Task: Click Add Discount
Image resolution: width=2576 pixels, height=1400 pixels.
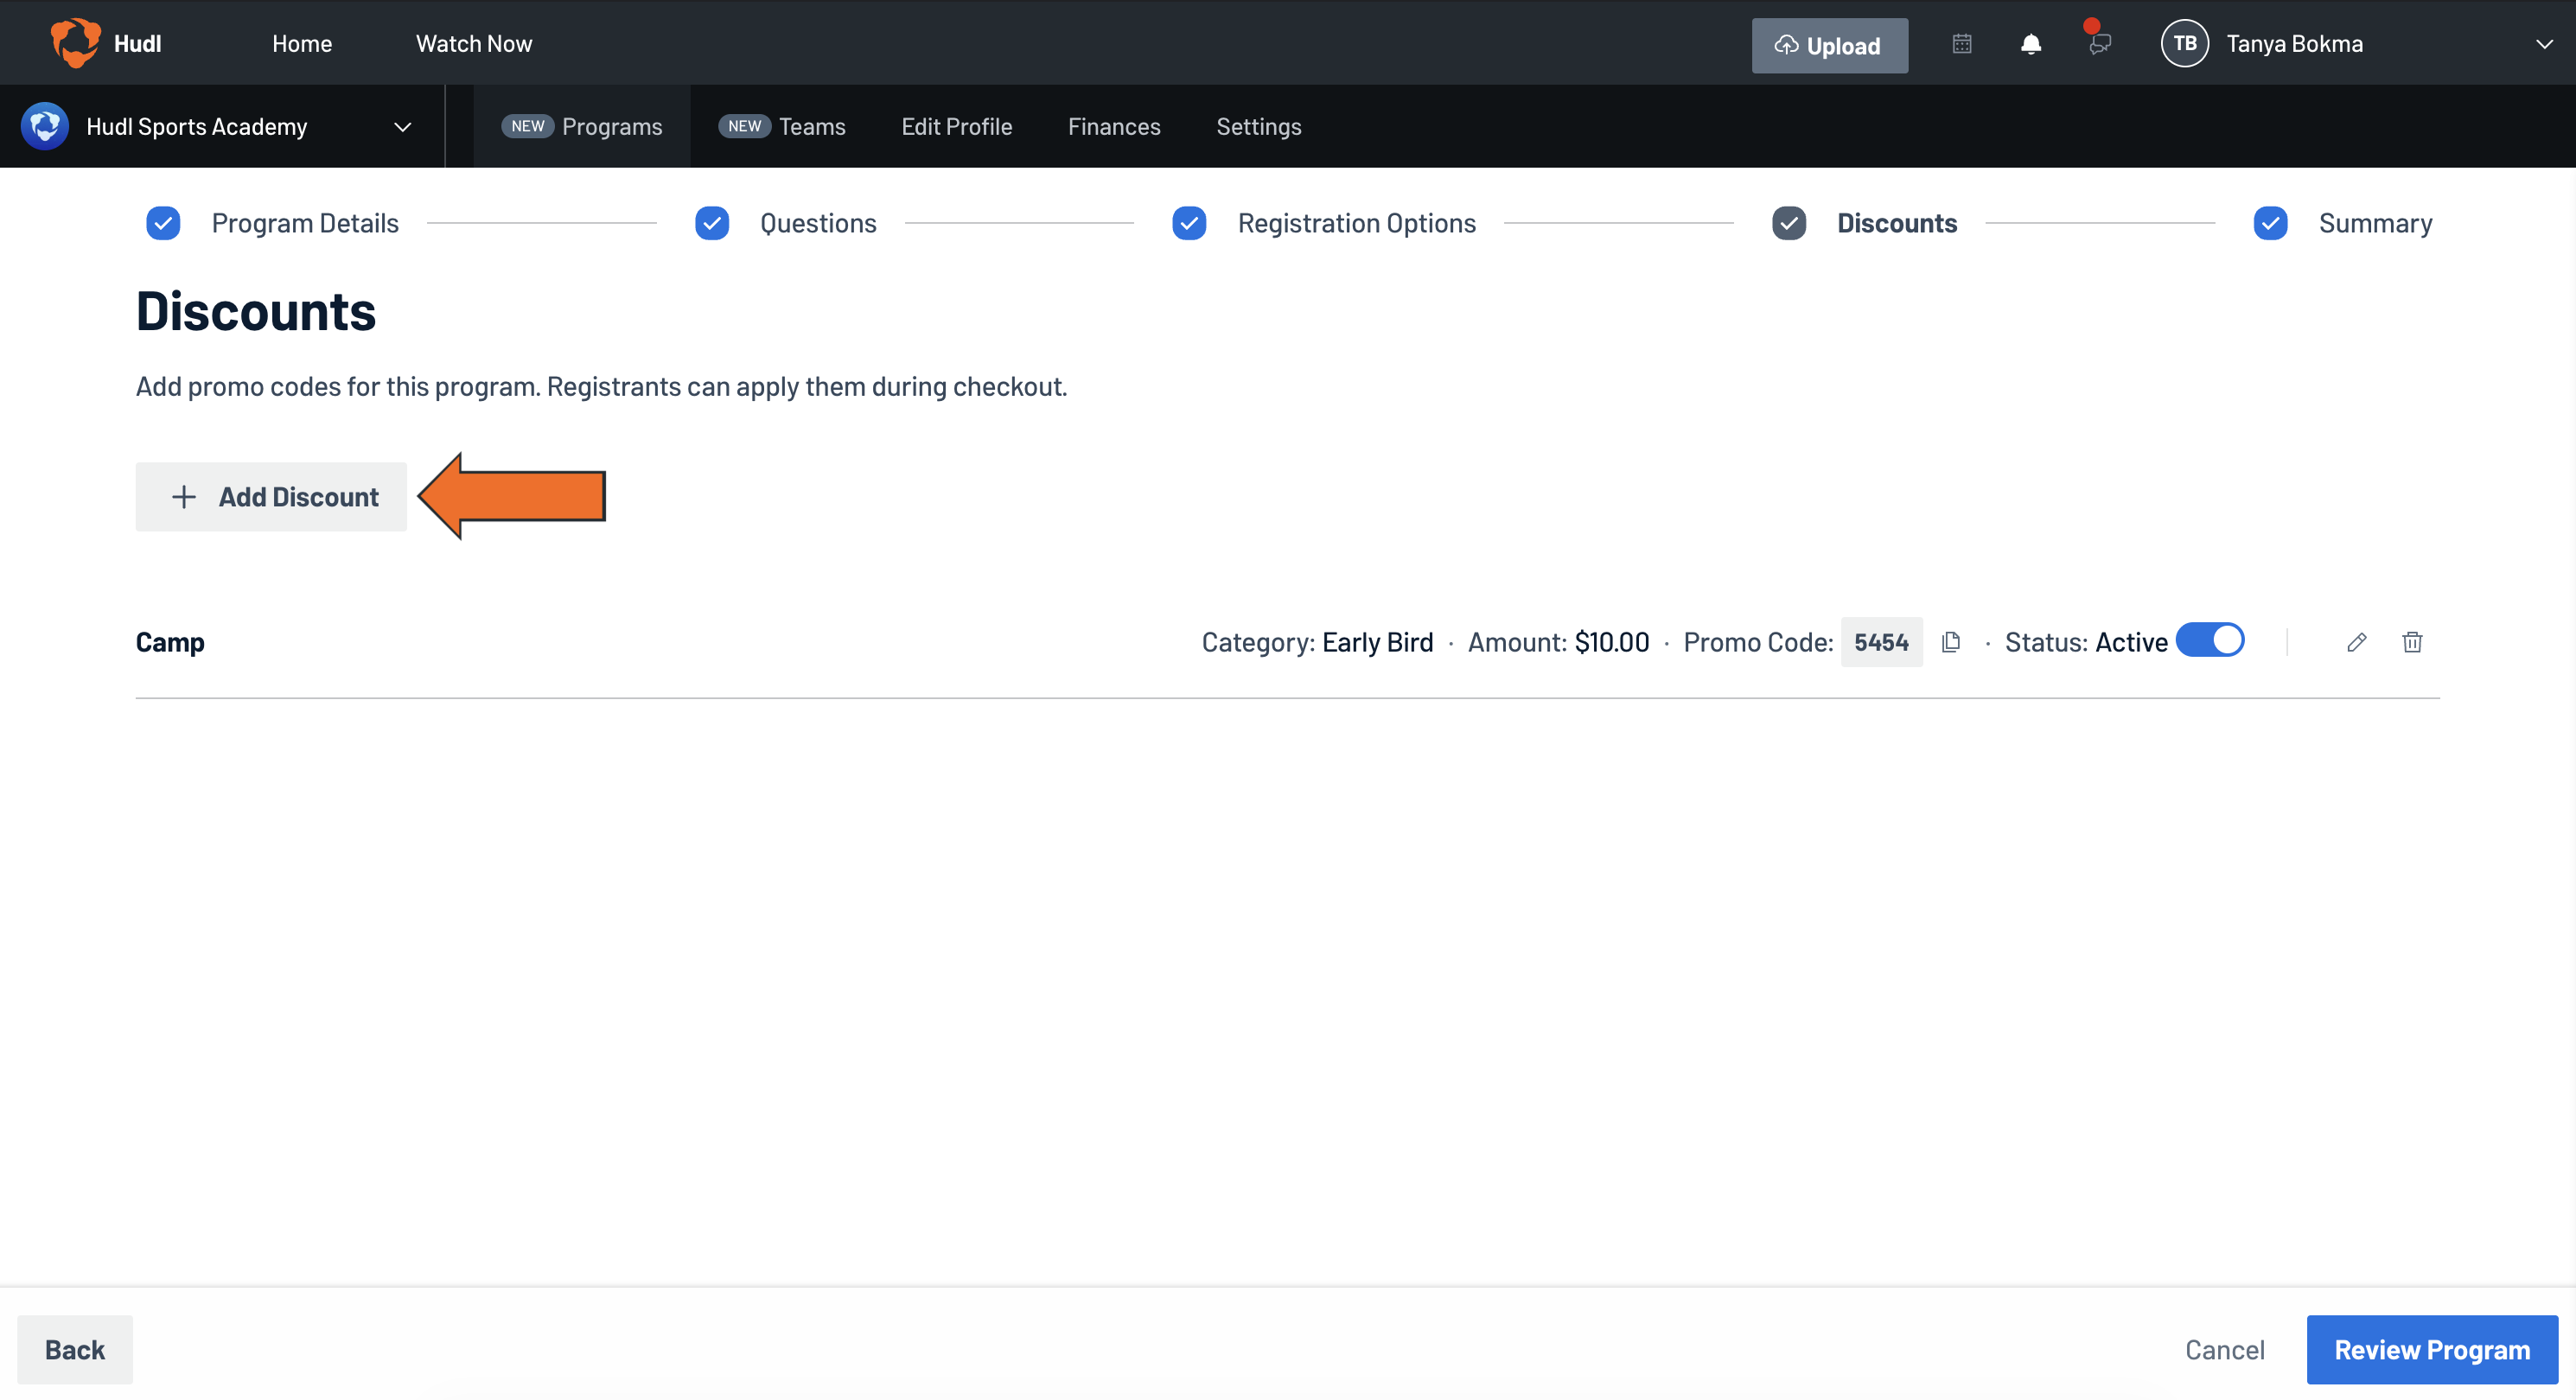Action: click(271, 497)
